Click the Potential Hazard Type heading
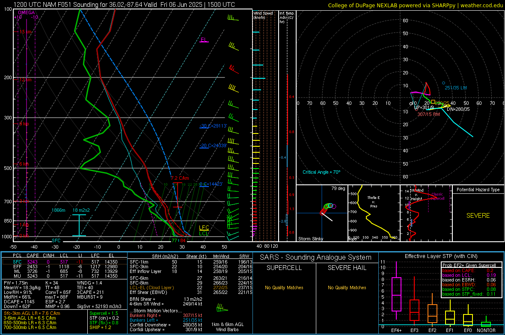 pos(478,190)
